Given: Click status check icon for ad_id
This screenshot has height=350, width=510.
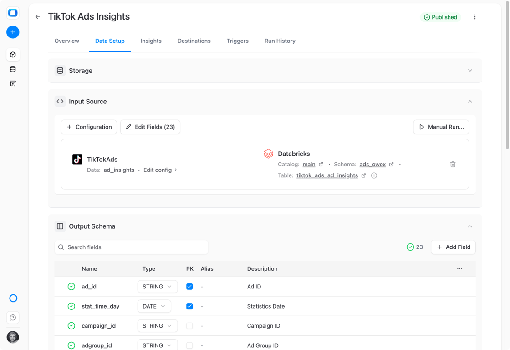Looking at the screenshot, I should (x=71, y=287).
